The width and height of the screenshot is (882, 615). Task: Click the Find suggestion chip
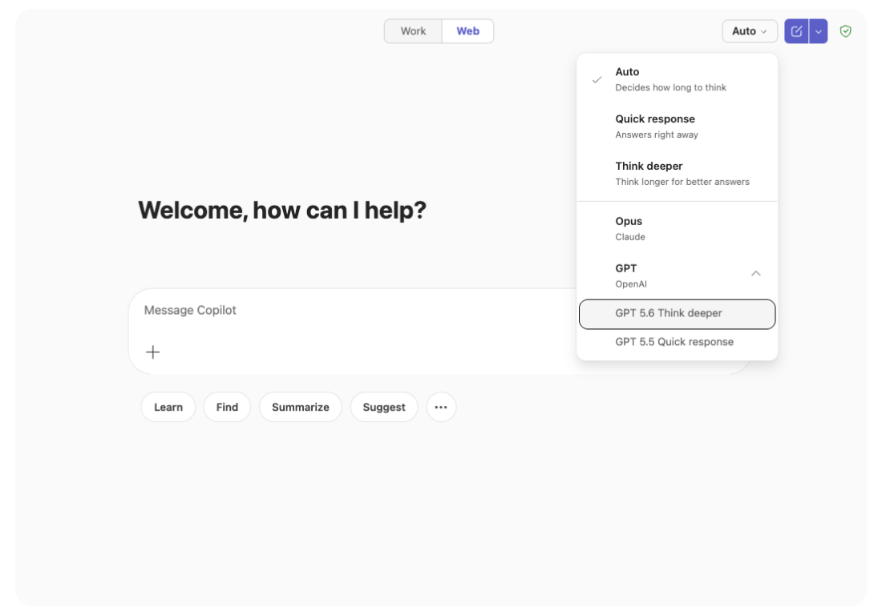227,407
